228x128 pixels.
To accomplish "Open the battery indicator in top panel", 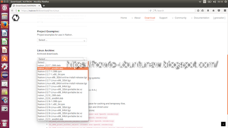I will [209, 2].
